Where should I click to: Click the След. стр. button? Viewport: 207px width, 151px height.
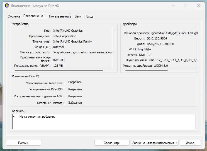(x=112, y=143)
